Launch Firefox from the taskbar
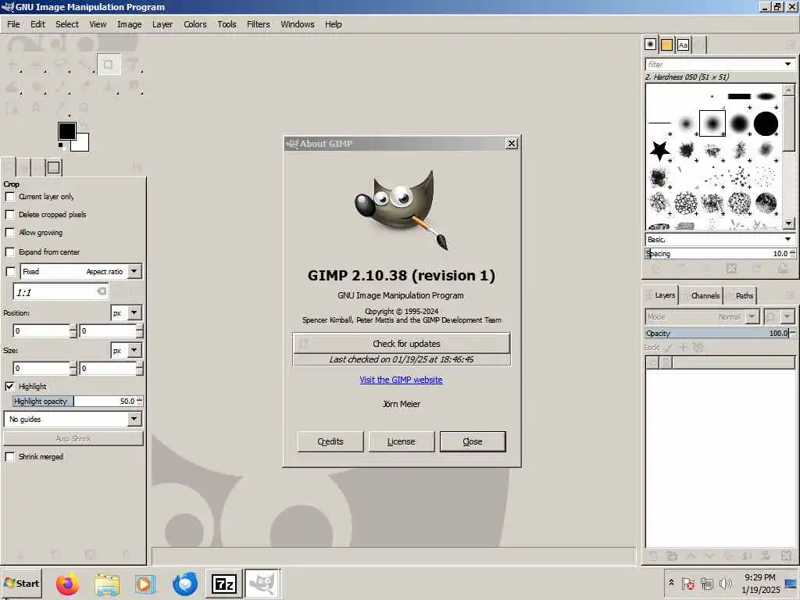This screenshot has height=600, width=800. pyautogui.click(x=68, y=583)
